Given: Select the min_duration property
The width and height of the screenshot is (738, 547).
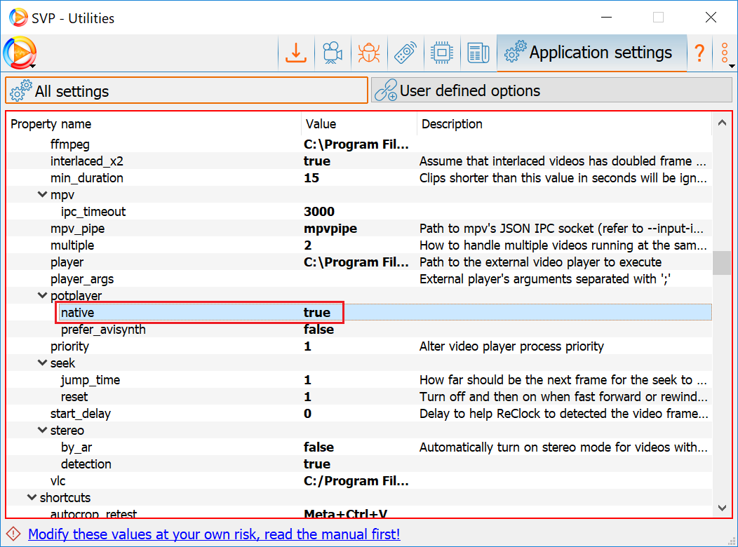Looking at the screenshot, I should (x=358, y=178).
